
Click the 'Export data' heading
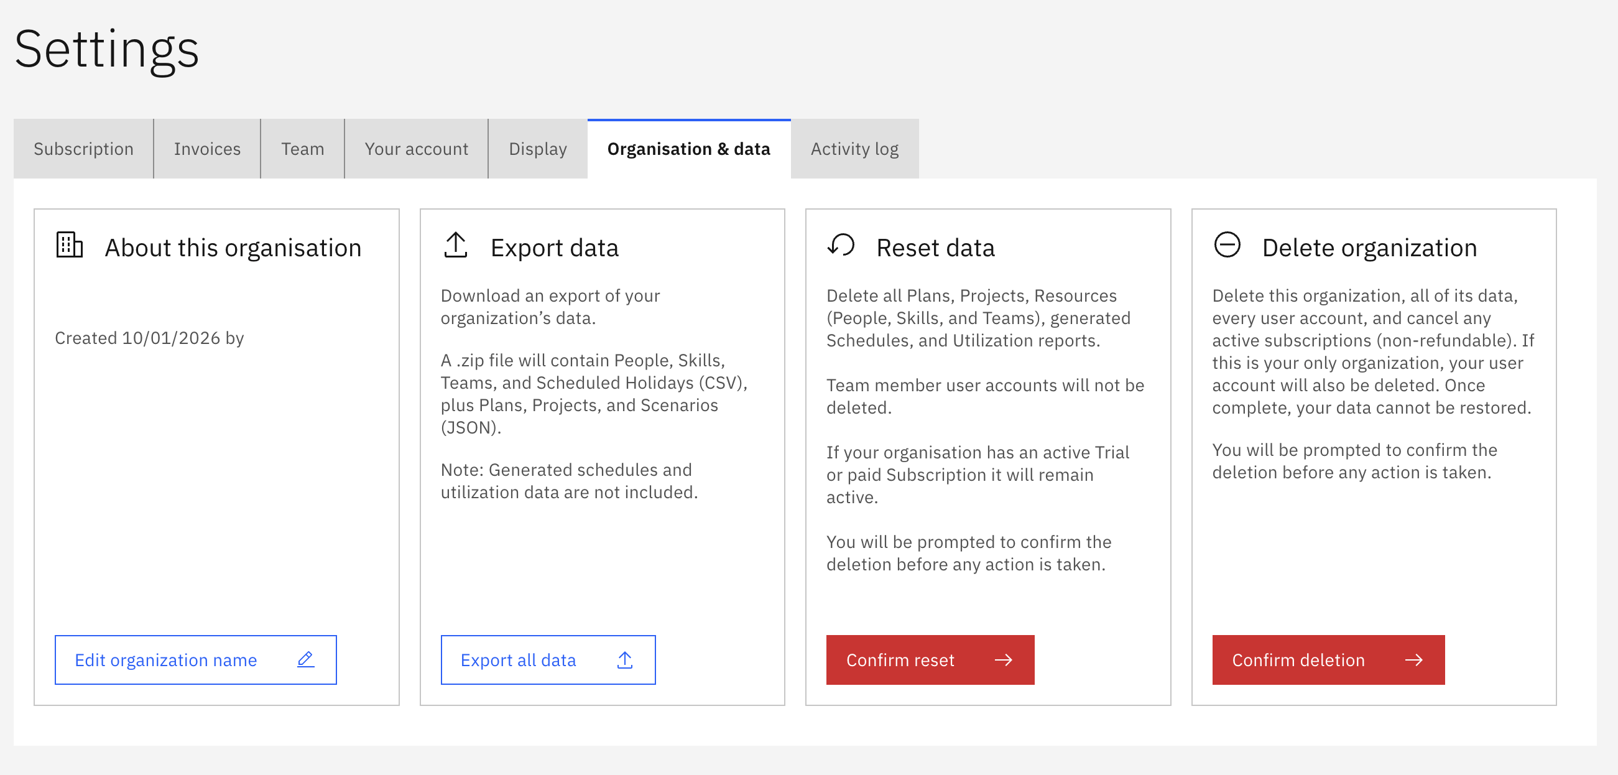pyautogui.click(x=555, y=248)
